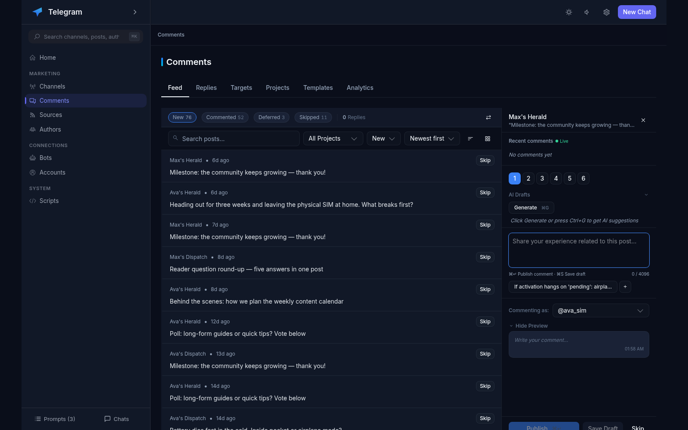Open Sources in the sidebar
The width and height of the screenshot is (688, 430).
click(86, 115)
